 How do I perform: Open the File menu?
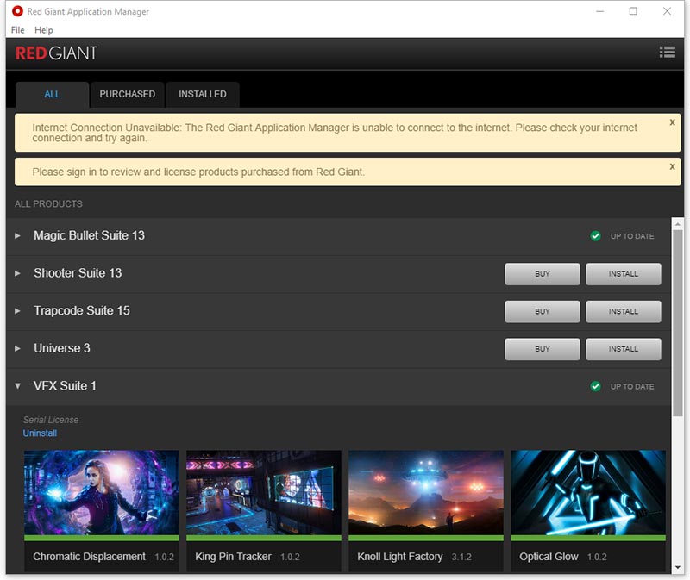click(17, 30)
